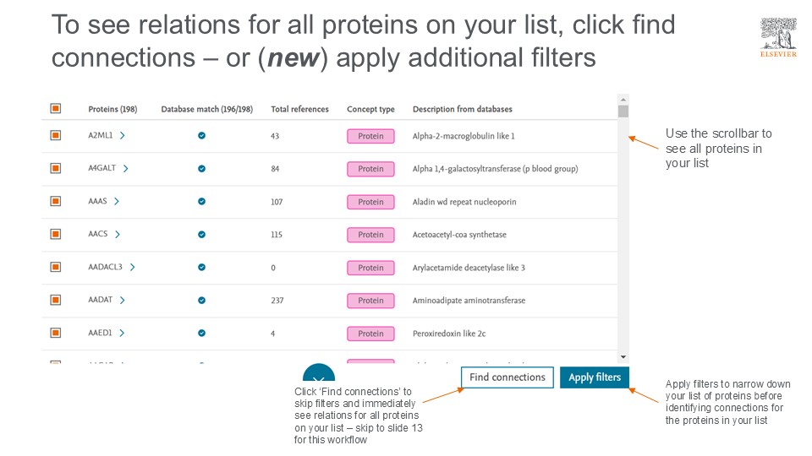Screen dimensions: 812x456
Task: Click database match checkmark icon for AADAT
Action: coord(201,301)
